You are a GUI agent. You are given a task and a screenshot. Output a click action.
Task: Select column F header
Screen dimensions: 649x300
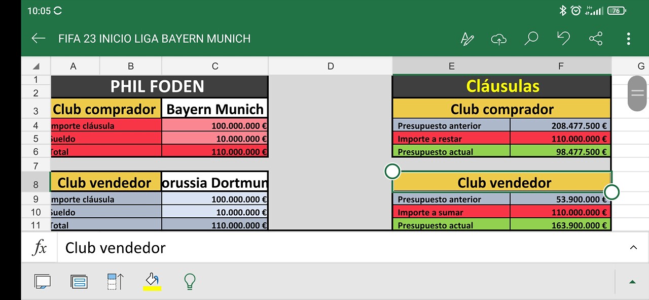pos(561,66)
